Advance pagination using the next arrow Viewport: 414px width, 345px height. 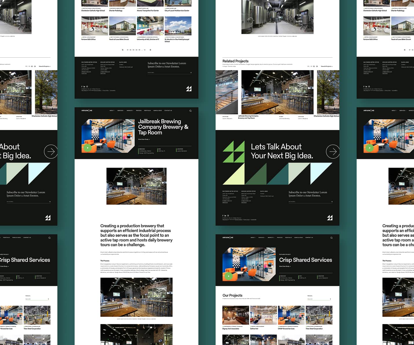(x=150, y=50)
